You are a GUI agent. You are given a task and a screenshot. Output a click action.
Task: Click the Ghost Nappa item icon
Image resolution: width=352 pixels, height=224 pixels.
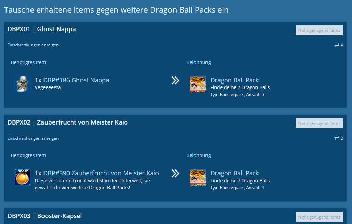point(23,84)
